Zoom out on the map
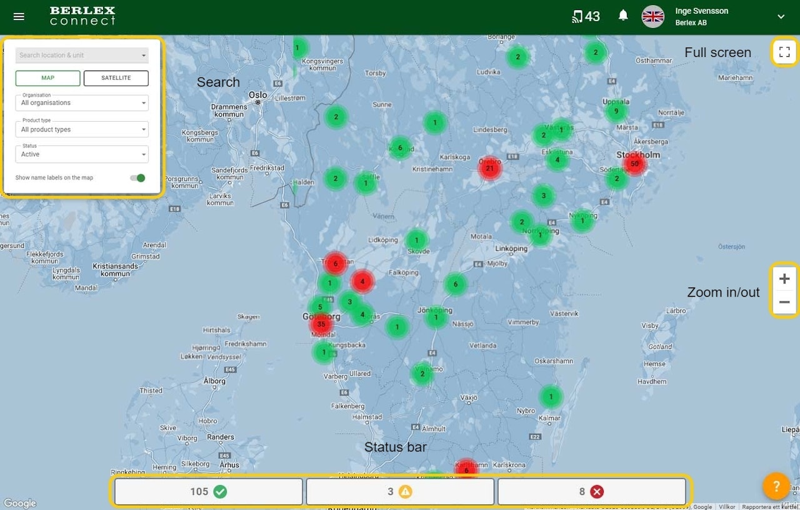This screenshot has height=510, width=800. 784,303
